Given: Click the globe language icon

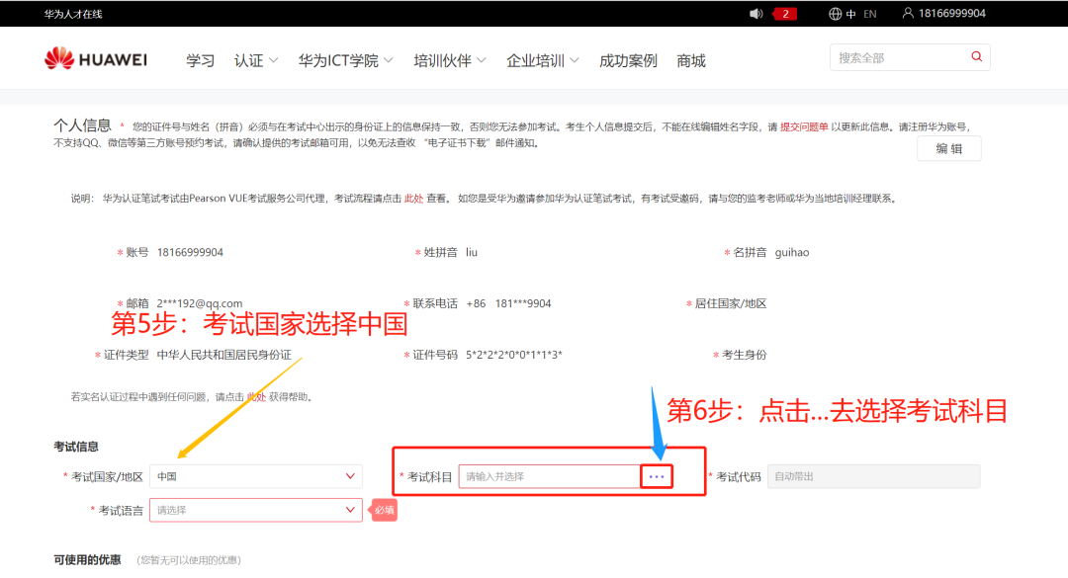Looking at the screenshot, I should tap(835, 14).
